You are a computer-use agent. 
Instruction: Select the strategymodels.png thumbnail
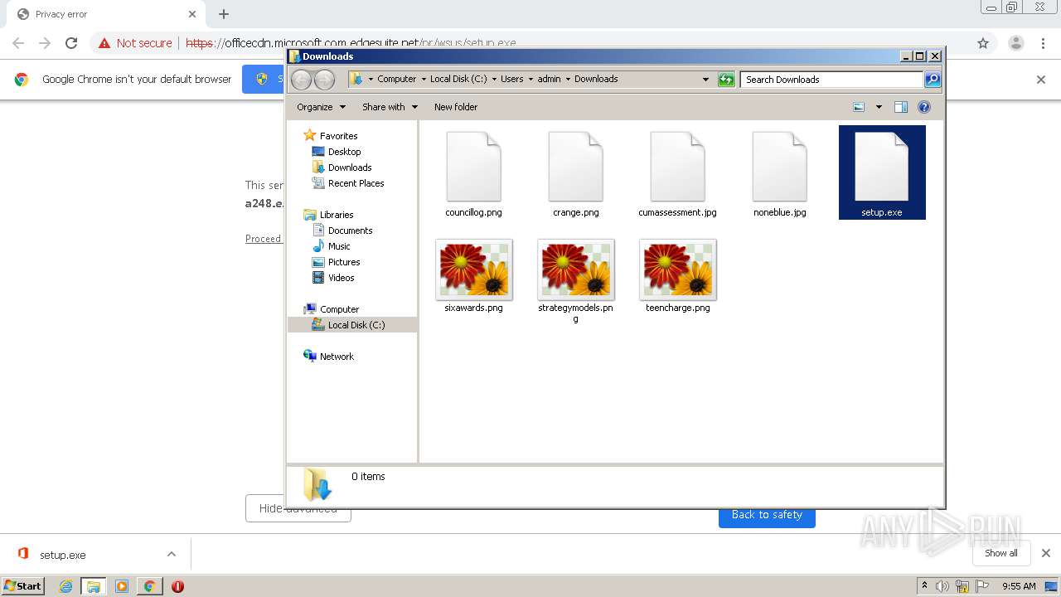coord(575,269)
